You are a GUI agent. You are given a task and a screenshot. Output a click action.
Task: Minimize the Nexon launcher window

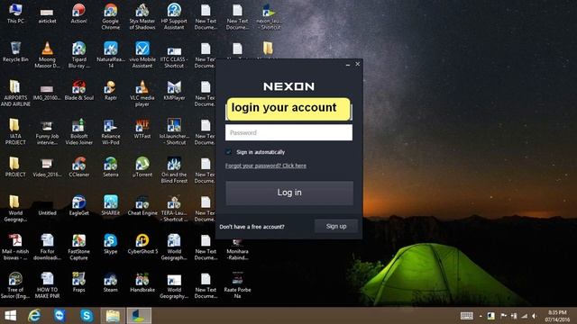(x=348, y=65)
